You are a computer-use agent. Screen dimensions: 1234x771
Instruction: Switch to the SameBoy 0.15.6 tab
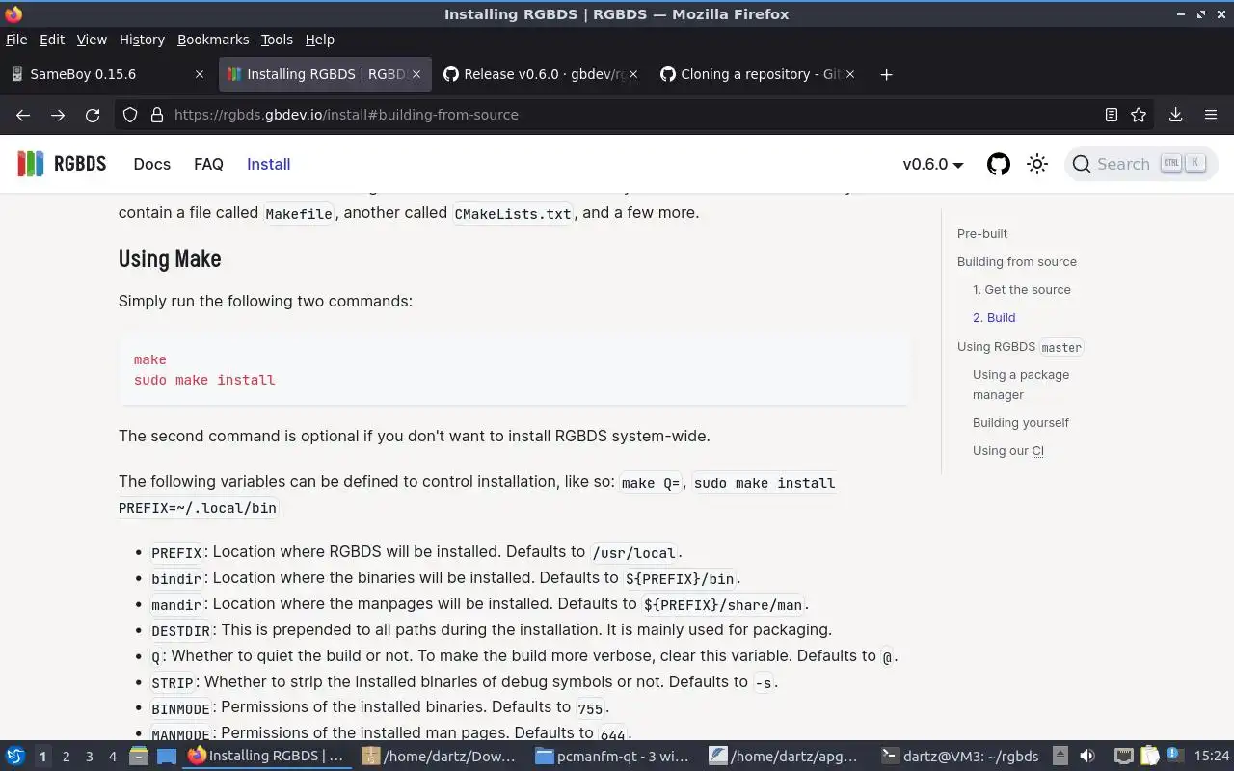coord(106,74)
